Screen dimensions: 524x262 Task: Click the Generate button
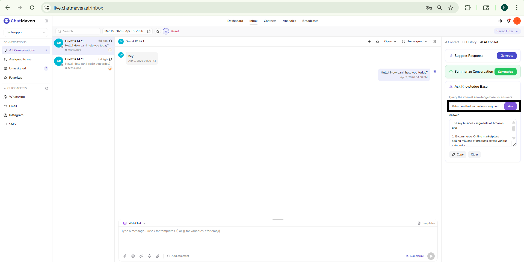click(x=507, y=56)
